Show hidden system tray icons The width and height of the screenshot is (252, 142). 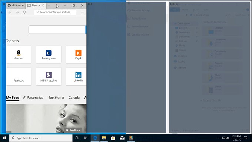point(219,138)
